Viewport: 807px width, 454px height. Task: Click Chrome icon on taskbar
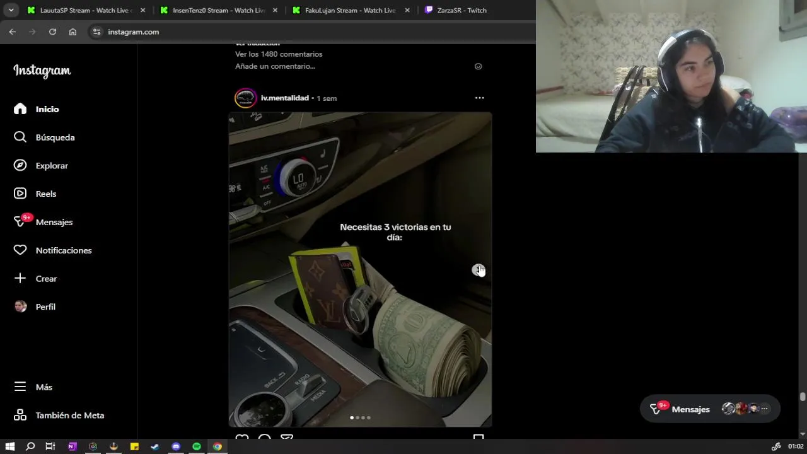click(218, 446)
